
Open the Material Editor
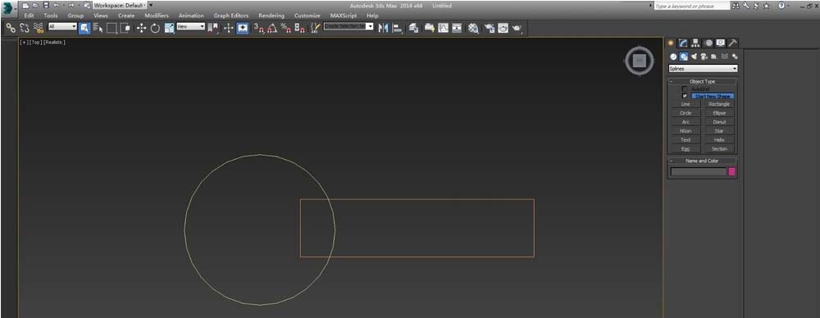coord(473,28)
